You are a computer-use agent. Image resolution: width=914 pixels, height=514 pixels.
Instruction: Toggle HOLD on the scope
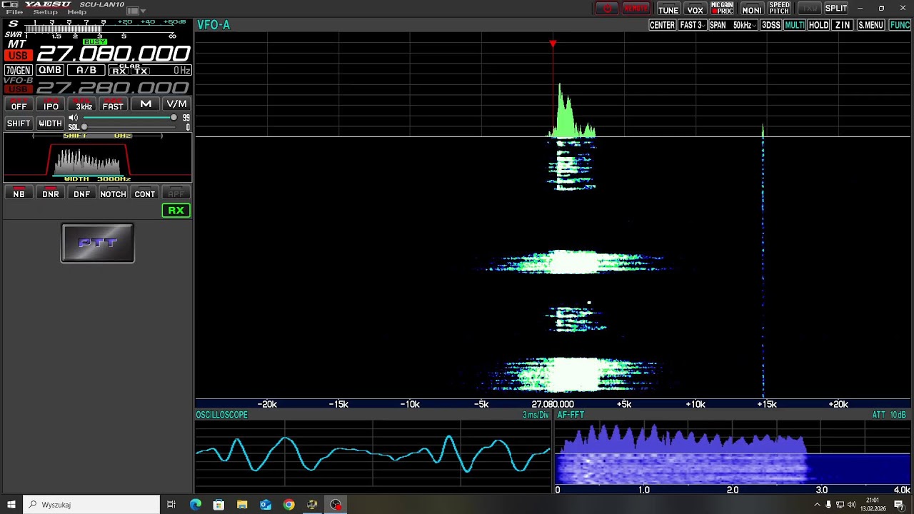tap(819, 25)
